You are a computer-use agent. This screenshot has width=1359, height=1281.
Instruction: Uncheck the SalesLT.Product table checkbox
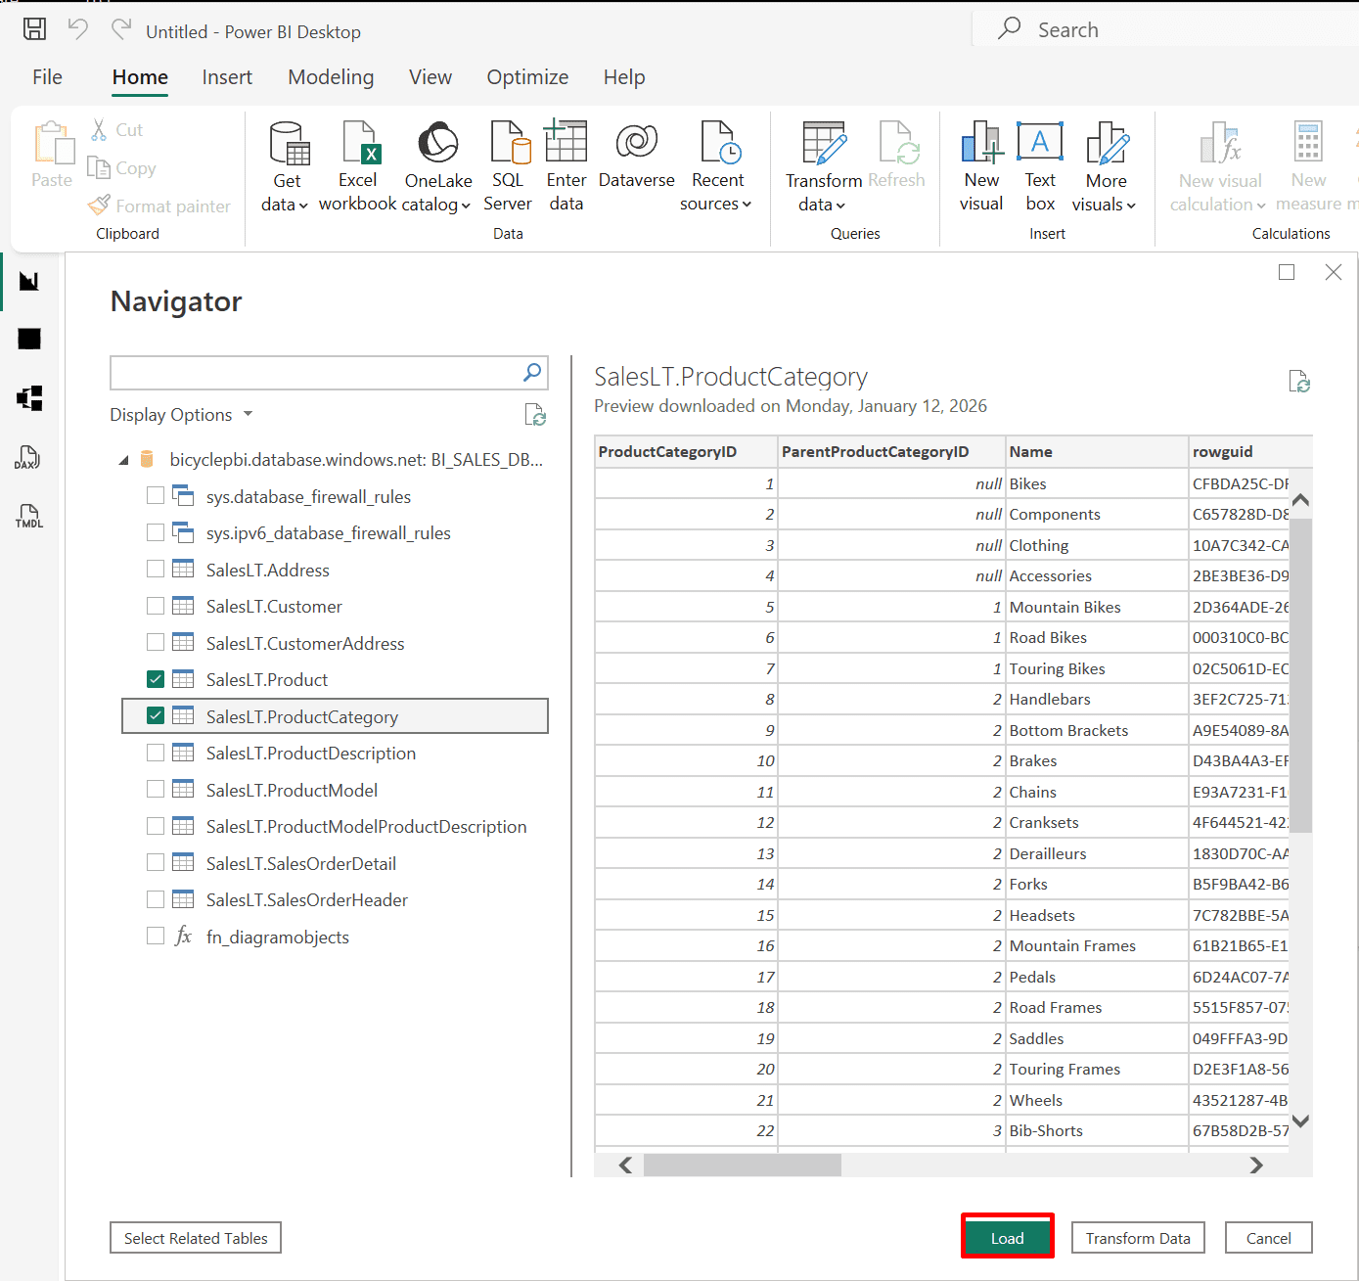[x=156, y=679]
